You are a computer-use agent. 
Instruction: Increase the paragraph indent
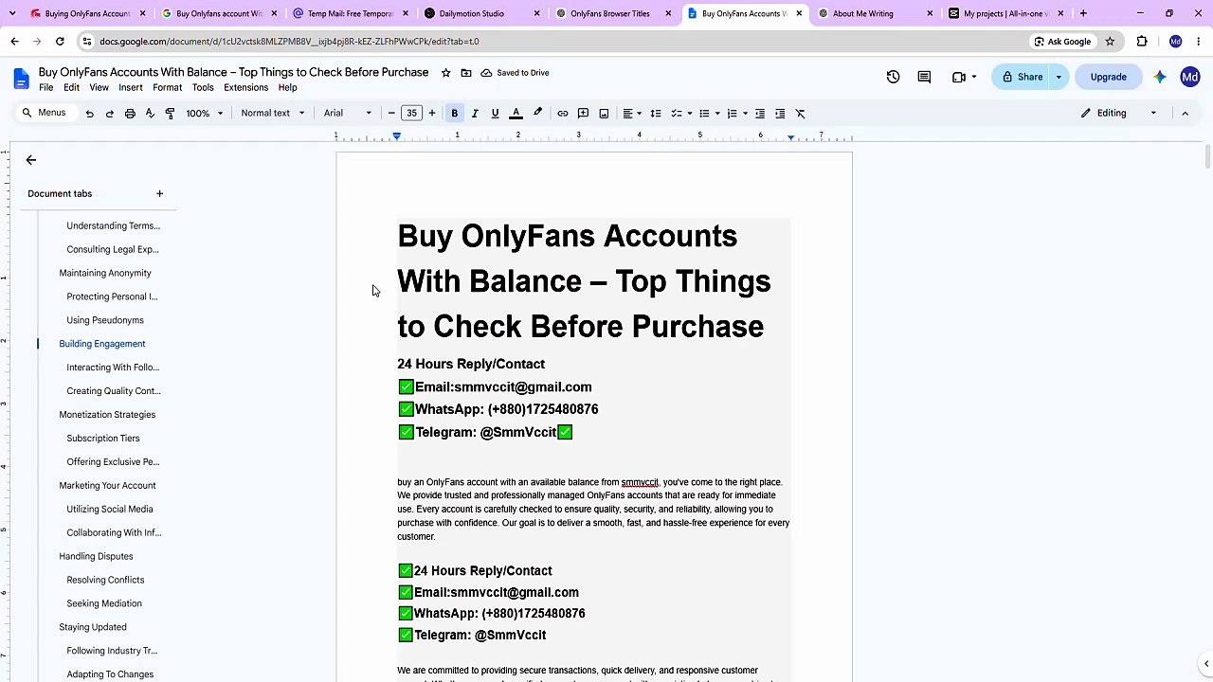click(x=780, y=114)
